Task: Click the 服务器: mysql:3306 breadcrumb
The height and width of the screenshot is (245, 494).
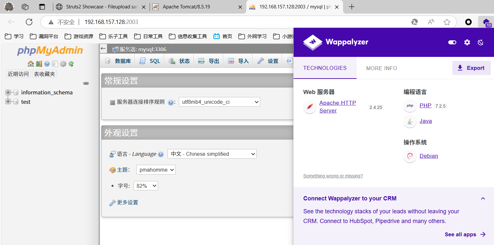Action: (x=143, y=49)
